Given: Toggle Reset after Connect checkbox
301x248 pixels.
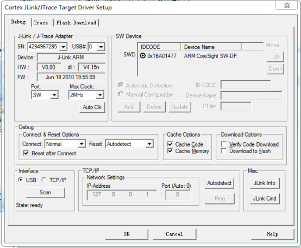Looking at the screenshot, I should click(26, 153).
